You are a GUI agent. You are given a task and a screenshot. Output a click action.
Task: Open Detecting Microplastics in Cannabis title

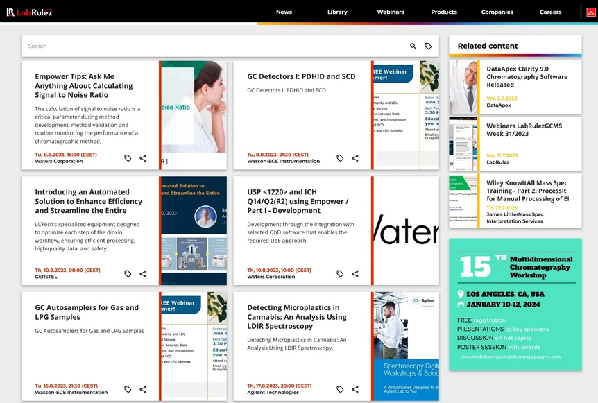click(297, 317)
